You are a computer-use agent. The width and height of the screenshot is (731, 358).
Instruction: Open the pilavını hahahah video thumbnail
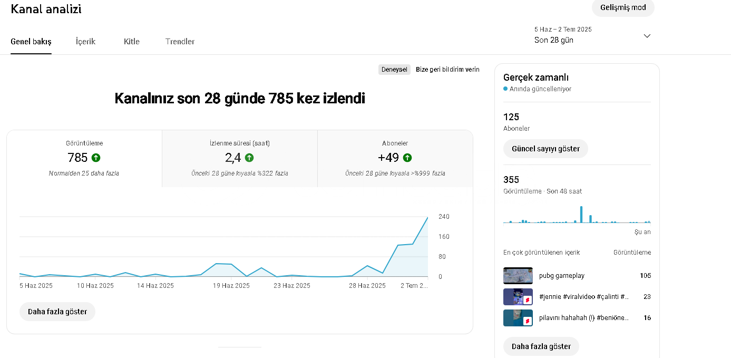[x=518, y=318]
